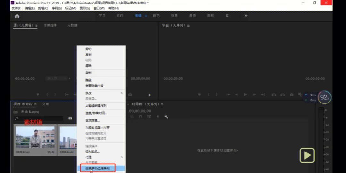Open the 序列(S) menu
The image size is (346, 173).
click(x=56, y=8)
